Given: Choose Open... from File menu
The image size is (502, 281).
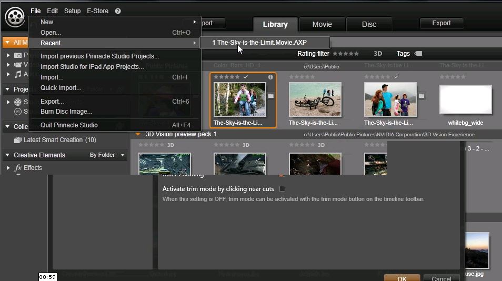Looking at the screenshot, I should (115, 33).
